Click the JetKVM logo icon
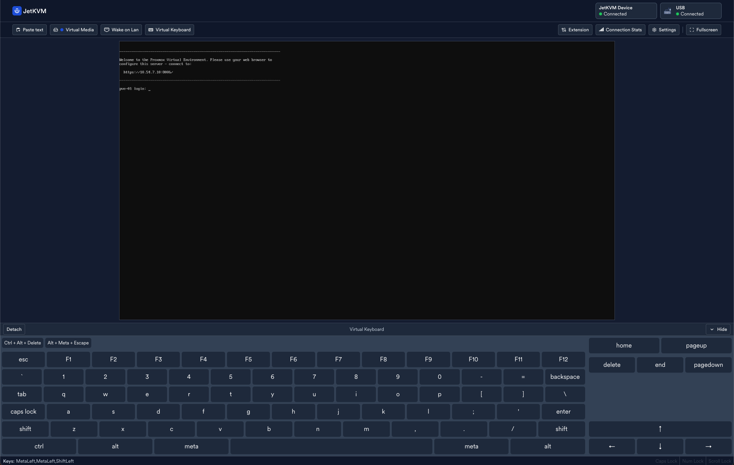 (x=17, y=11)
